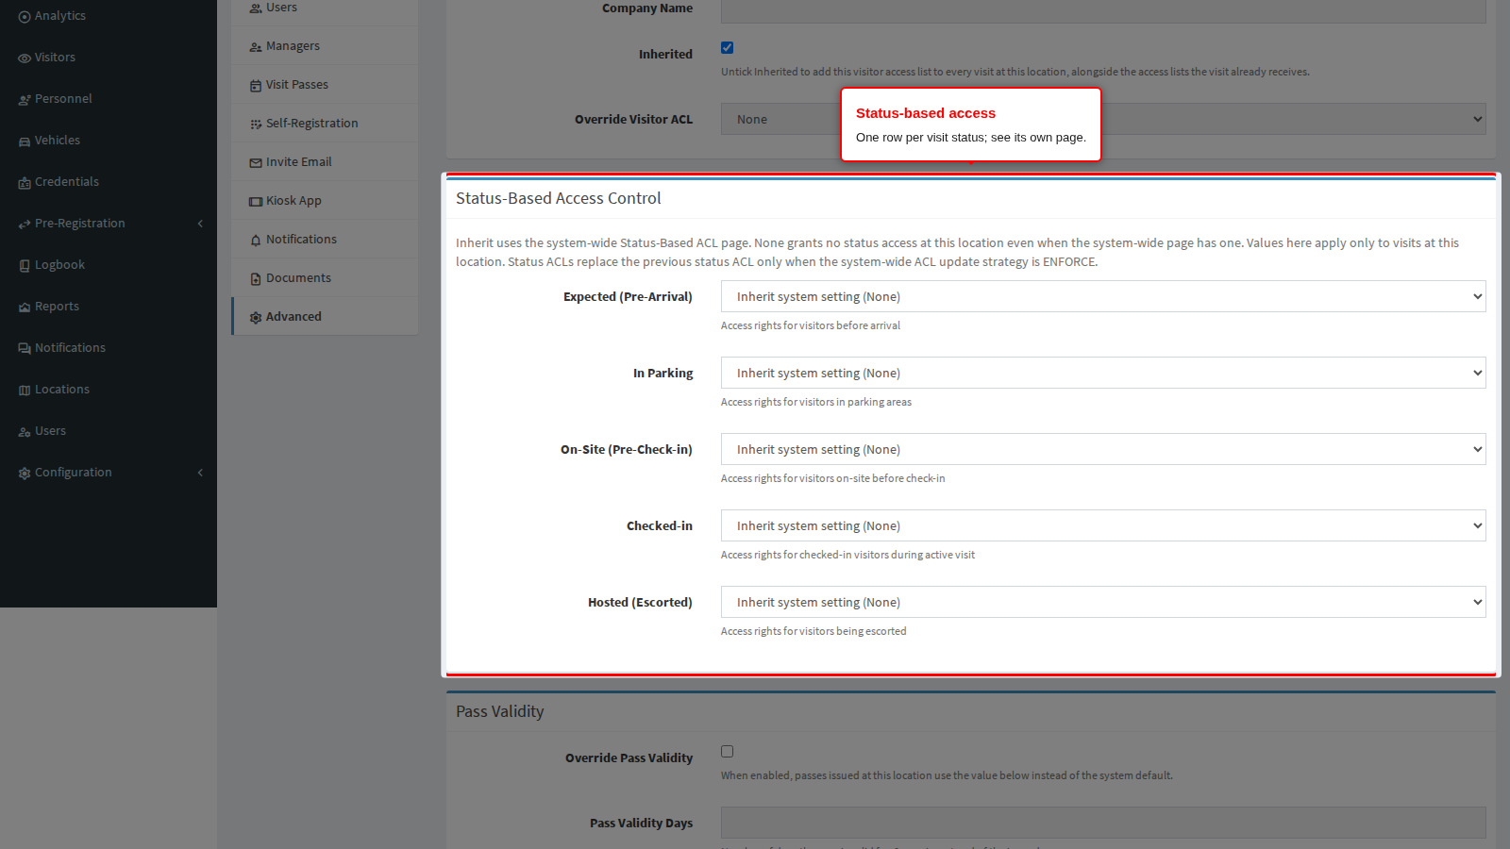Click the Personnel icon in main sidebar
1510x849 pixels.
coord(25,100)
